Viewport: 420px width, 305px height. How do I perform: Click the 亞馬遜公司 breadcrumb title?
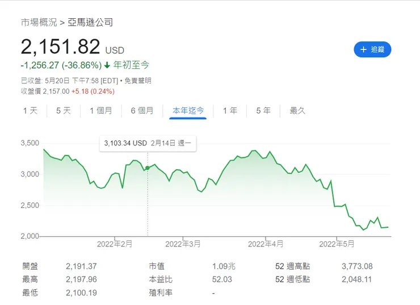(90, 22)
